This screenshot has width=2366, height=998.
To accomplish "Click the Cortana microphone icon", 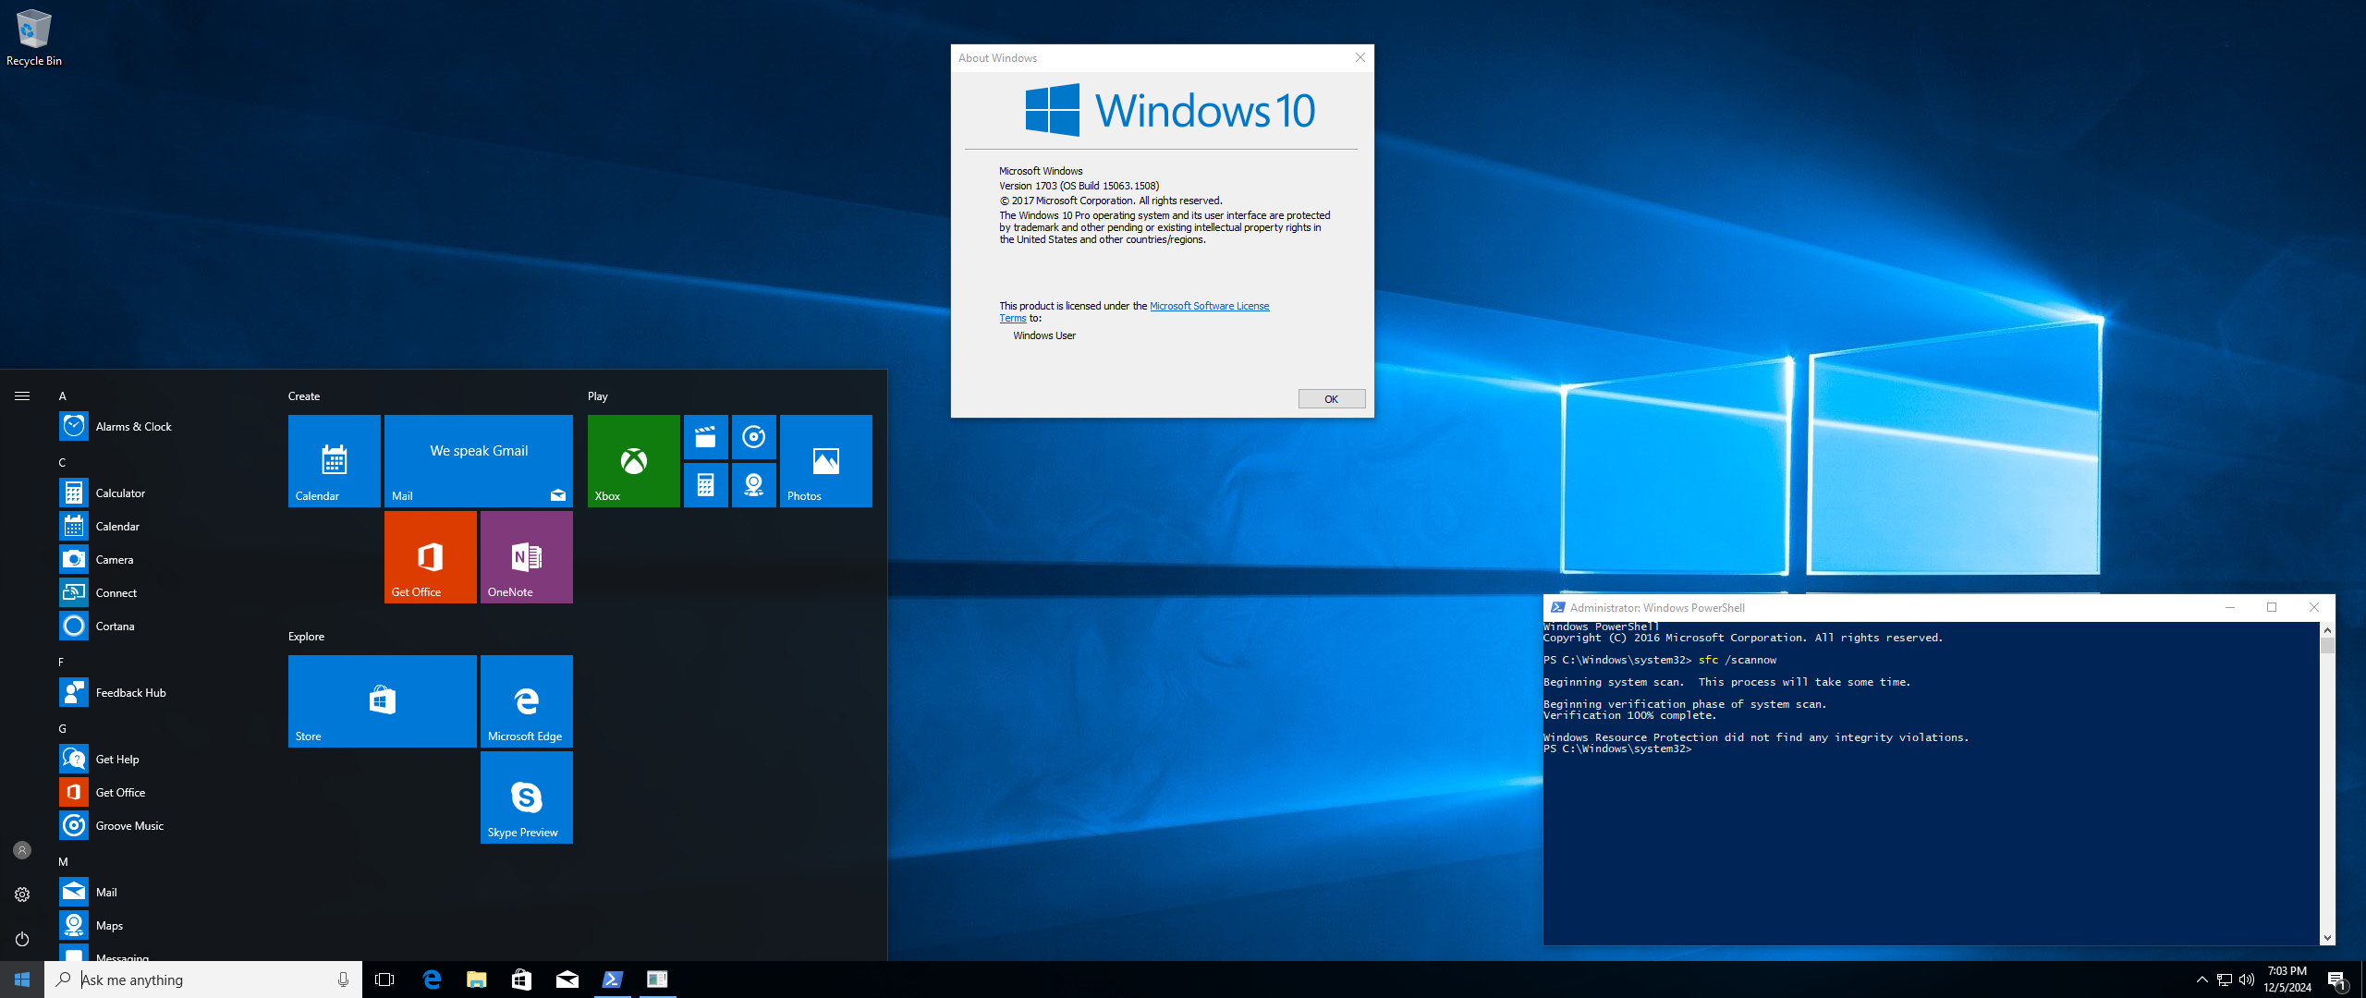I will click(x=343, y=980).
